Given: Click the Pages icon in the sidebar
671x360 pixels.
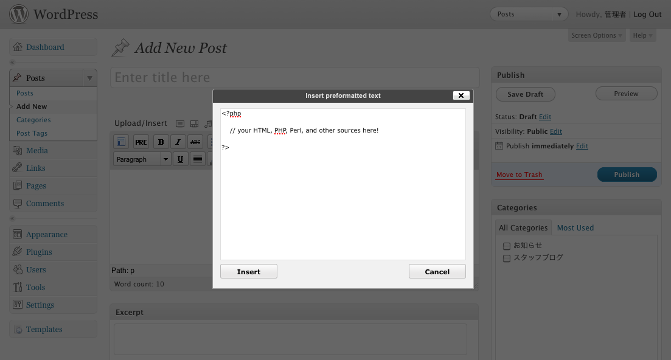Looking at the screenshot, I should (x=18, y=185).
